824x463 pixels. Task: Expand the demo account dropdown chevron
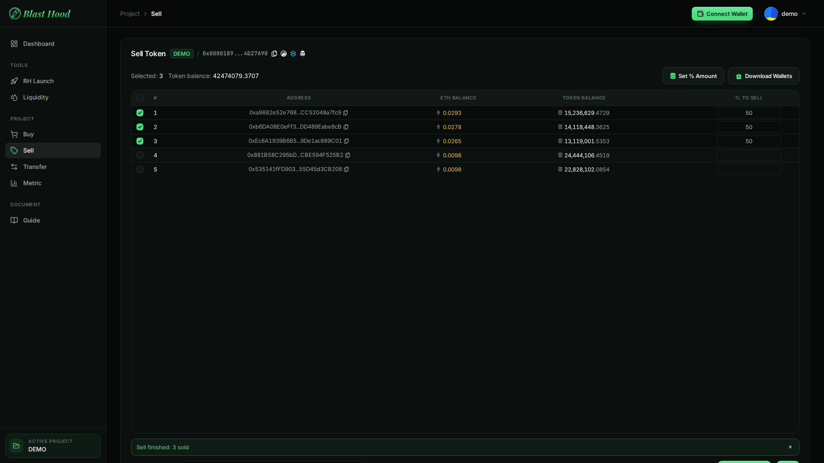pyautogui.click(x=804, y=14)
